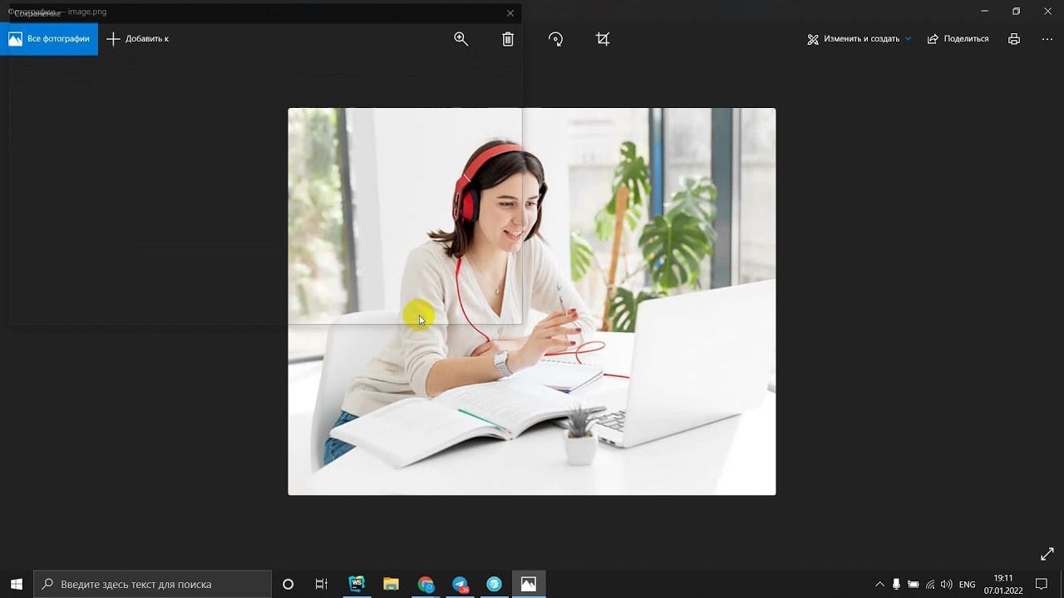
Task: Switch to Chrome in the taskbar
Action: (426, 584)
